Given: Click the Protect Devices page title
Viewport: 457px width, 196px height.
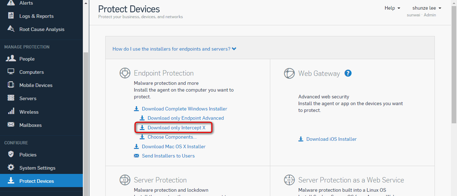Looking at the screenshot, I should coord(129,9).
